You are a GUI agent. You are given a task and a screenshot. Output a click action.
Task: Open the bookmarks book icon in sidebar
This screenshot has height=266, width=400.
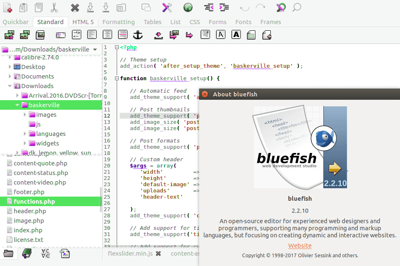[27, 253]
